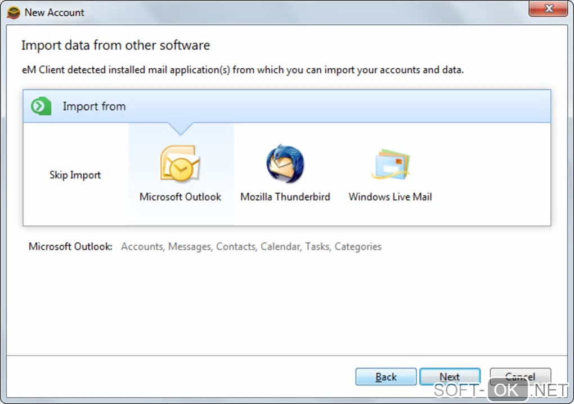Proceed with the Next button
Screen dimensions: 574x404
450,376
